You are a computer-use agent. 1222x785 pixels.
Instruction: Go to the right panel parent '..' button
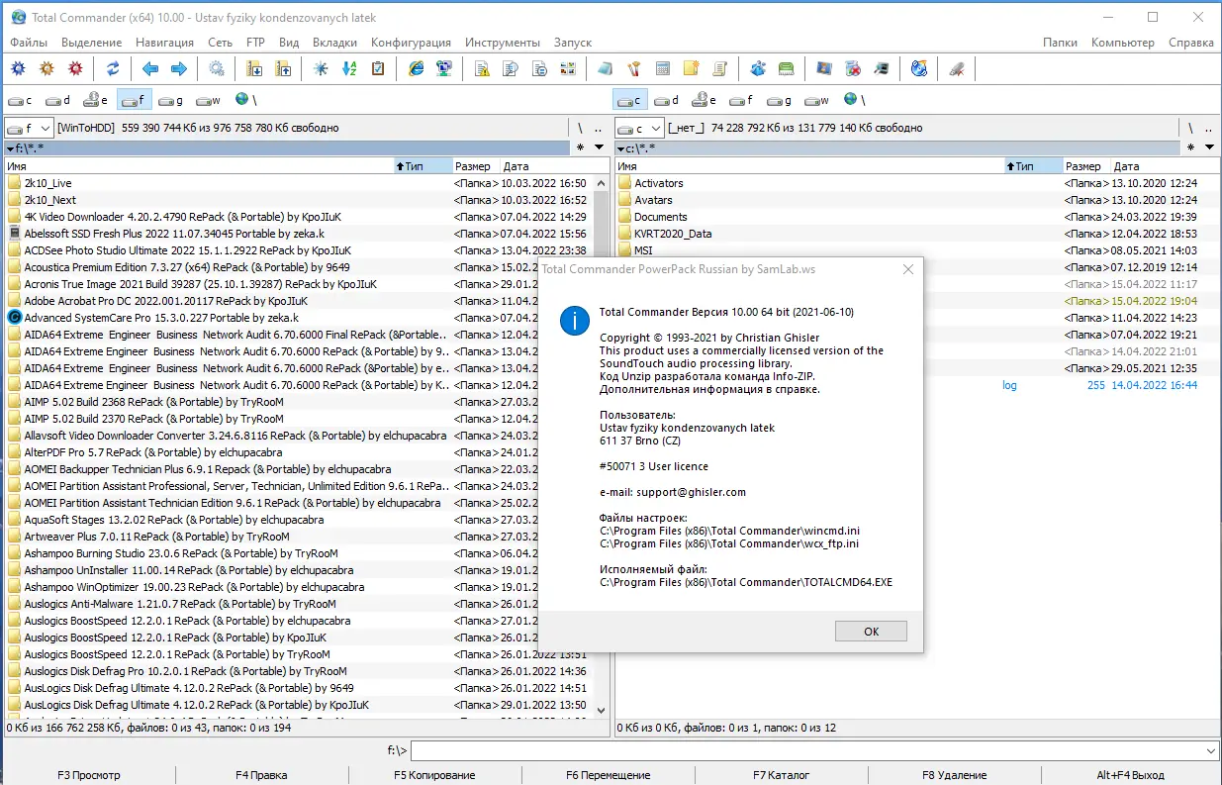(x=1208, y=129)
